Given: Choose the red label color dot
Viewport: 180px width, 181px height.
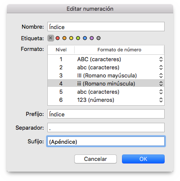Looking at the screenshot, I should 58,38.
